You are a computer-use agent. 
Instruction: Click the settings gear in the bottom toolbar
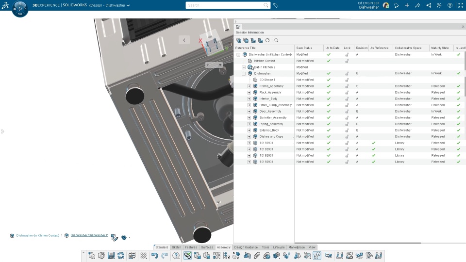click(144, 256)
